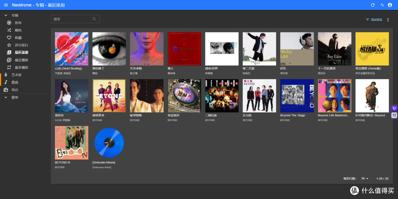The height and width of the screenshot is (199, 398).
Task: Open the Beyond The Stage album cover
Action: point(297,96)
